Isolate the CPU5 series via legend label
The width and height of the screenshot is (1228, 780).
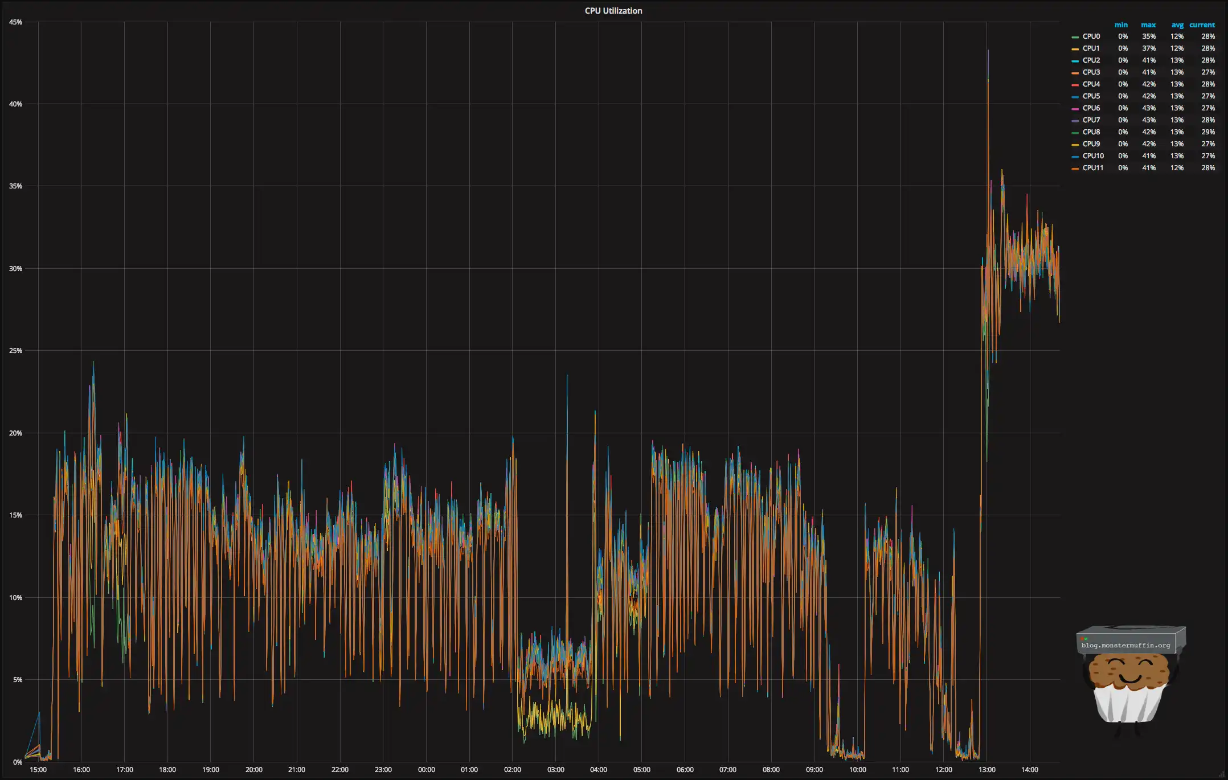(1091, 96)
